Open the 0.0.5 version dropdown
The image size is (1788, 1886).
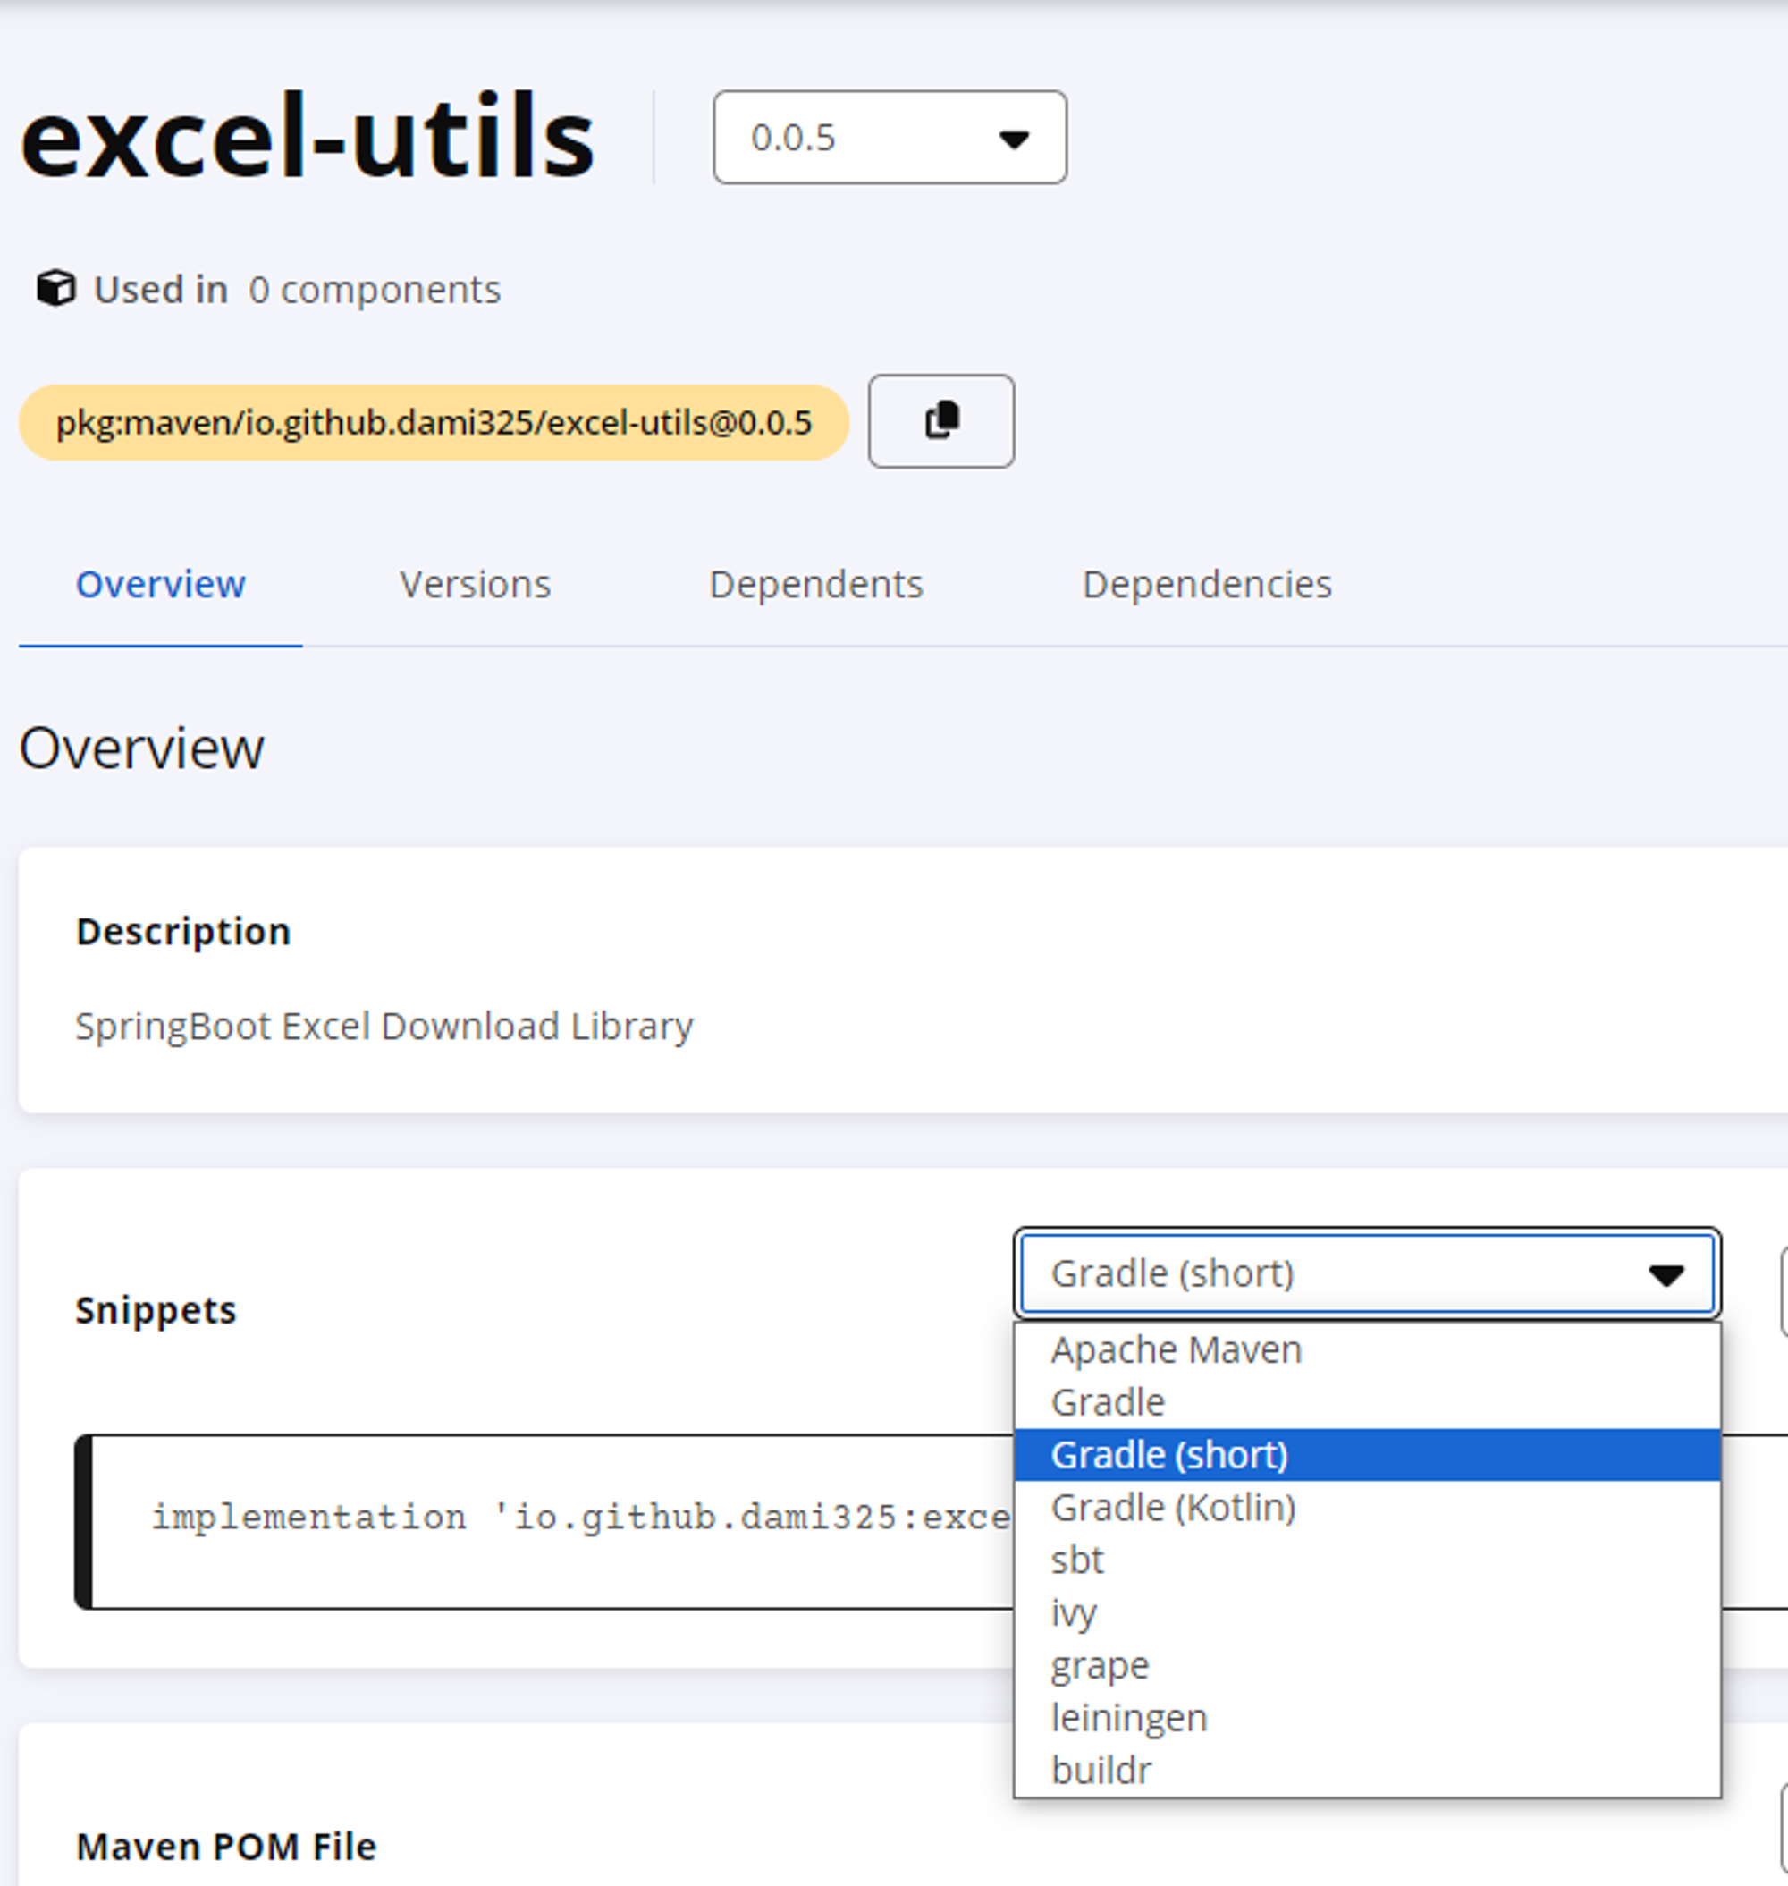[x=890, y=138]
